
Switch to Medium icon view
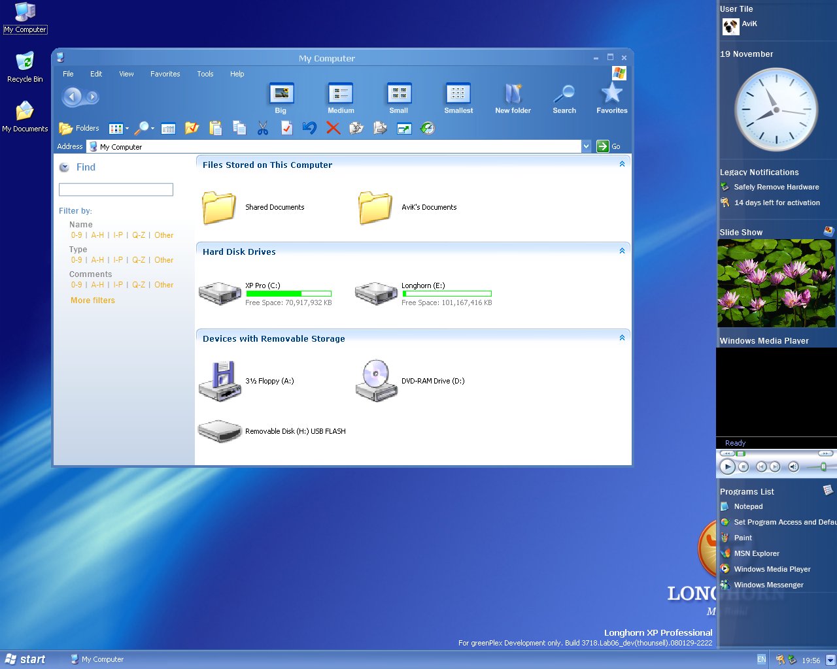tap(341, 98)
